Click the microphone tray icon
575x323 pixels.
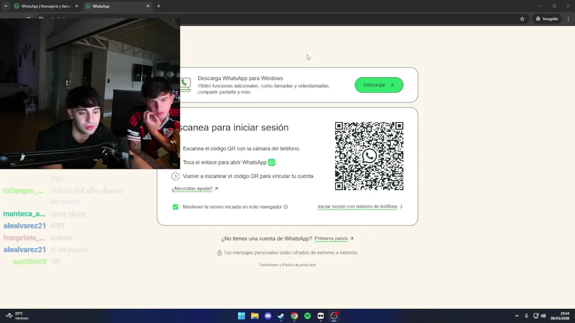[x=526, y=316]
